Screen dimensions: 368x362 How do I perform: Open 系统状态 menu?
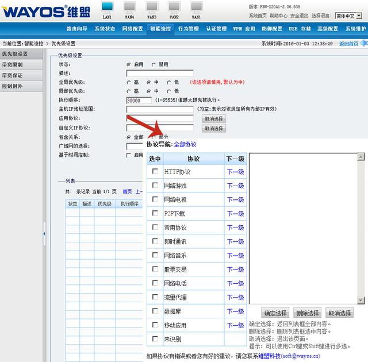105,29
